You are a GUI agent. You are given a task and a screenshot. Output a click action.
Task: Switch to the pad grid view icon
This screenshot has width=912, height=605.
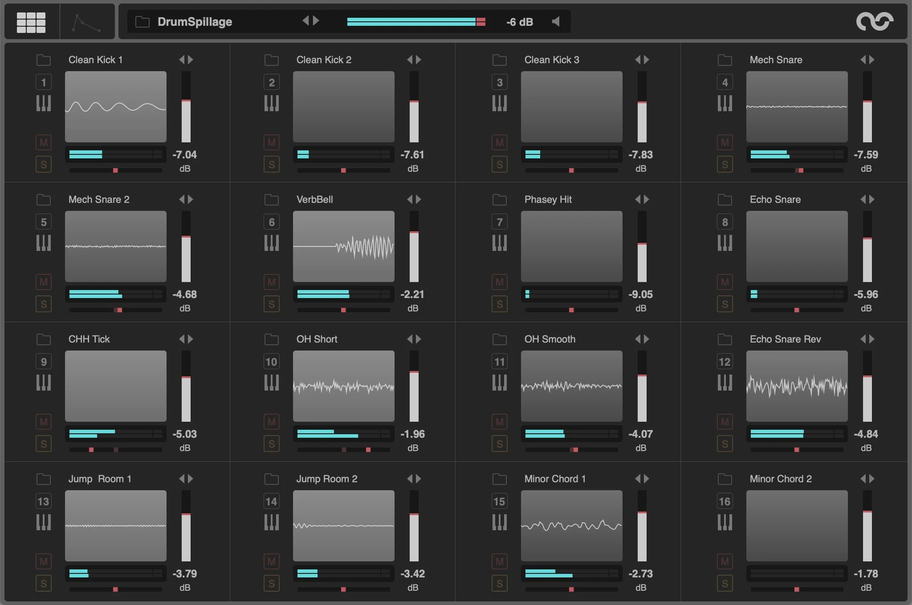[31, 22]
